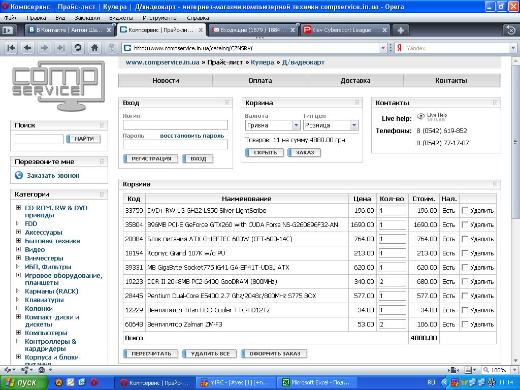Open the Opera panels toggle icon
Image resolution: width=520 pixels, height=390 pixels.
click(7, 30)
